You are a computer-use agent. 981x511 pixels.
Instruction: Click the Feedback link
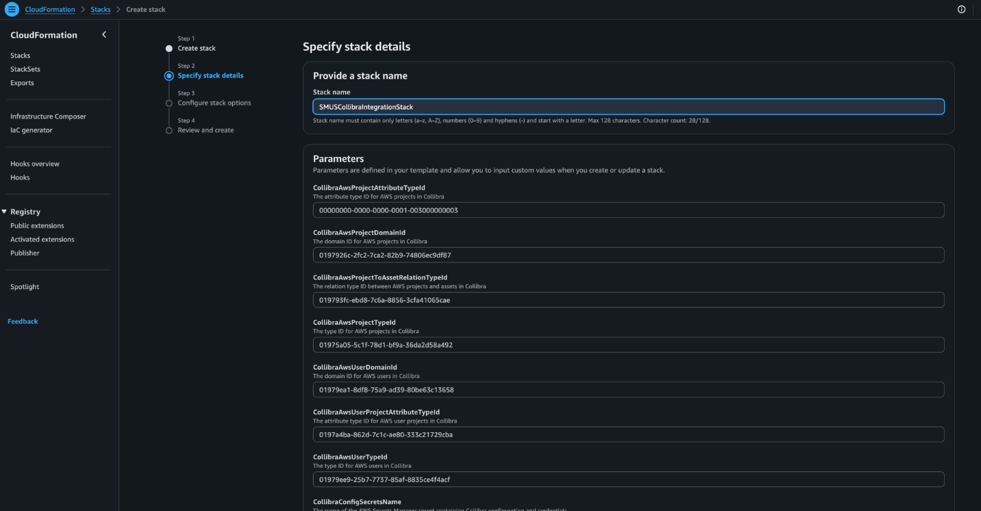pos(23,321)
